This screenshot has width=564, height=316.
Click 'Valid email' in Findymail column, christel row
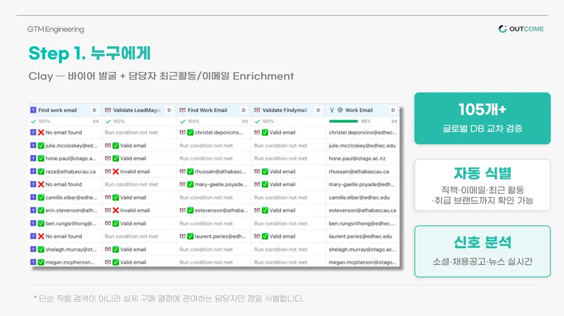point(283,133)
